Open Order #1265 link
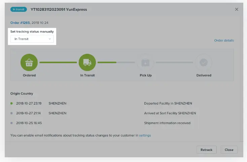247x162 pixels. click(20, 23)
